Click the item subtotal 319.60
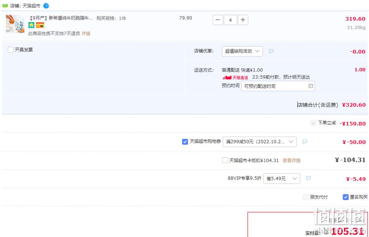The height and width of the screenshot is (237, 369). (355, 19)
